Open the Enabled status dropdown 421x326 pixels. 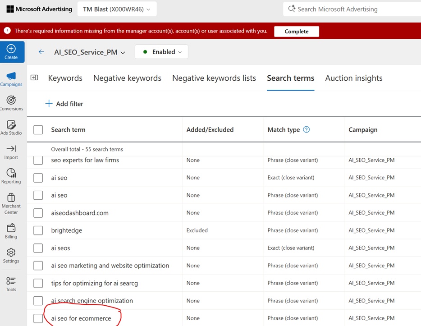tap(161, 52)
